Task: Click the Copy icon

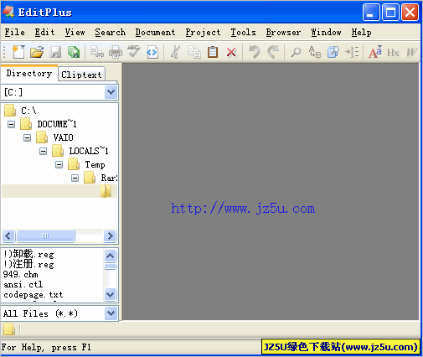Action: coord(194,52)
